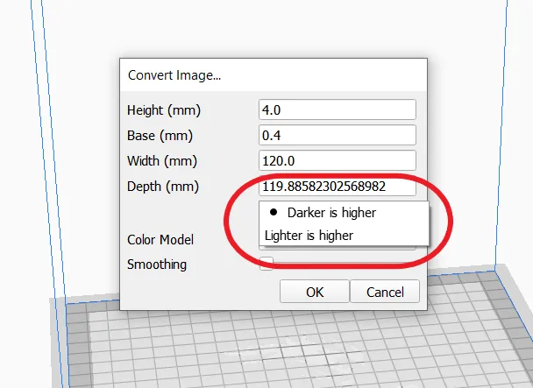Click the Height (mm) input field
The image size is (533, 388).
point(338,109)
